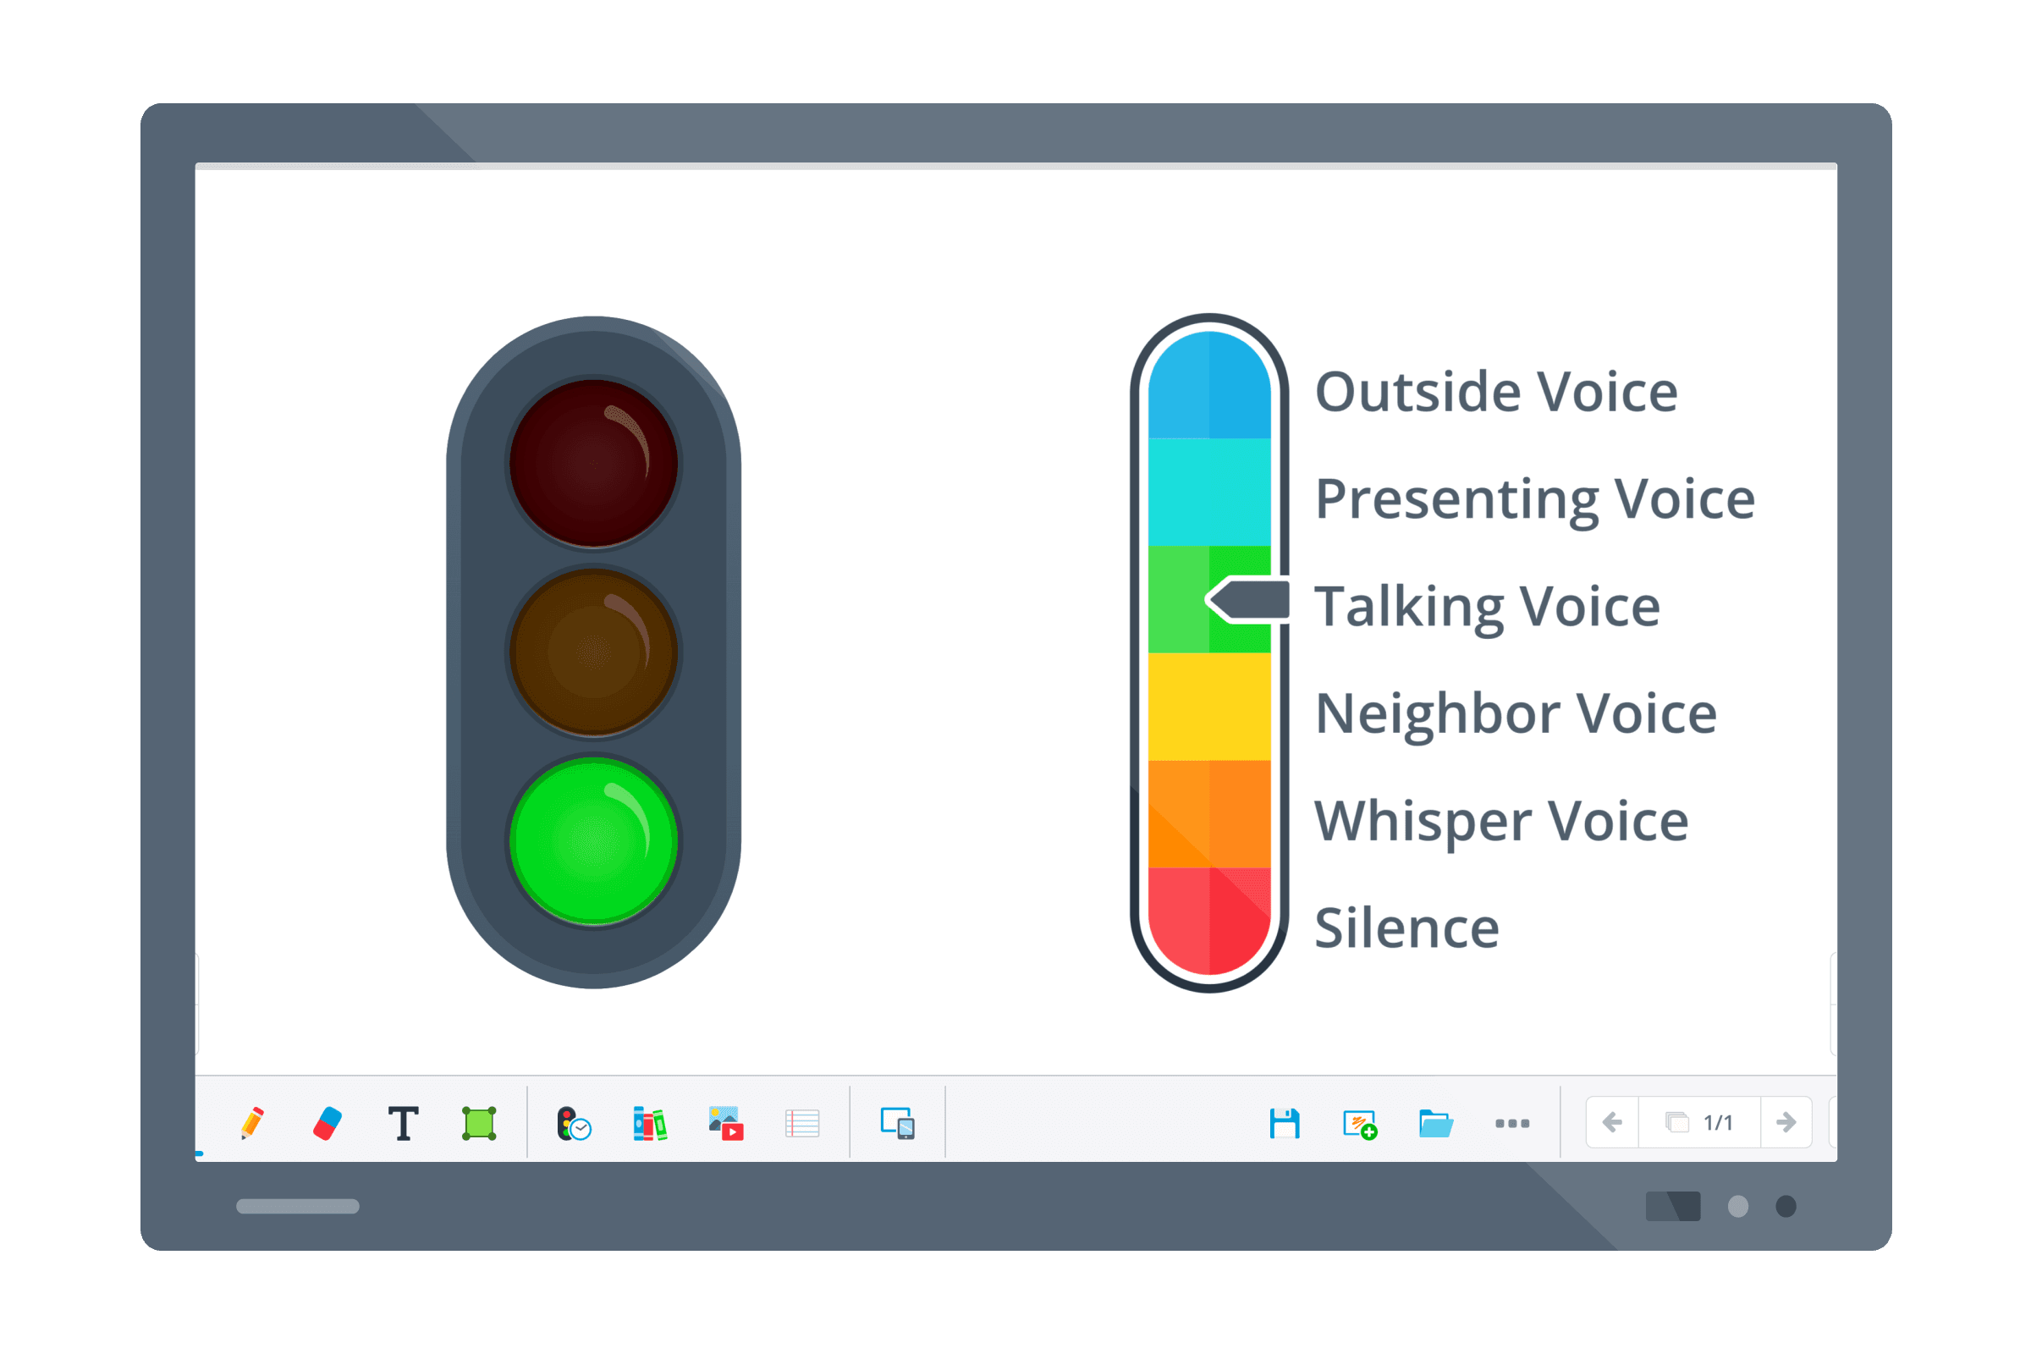Select the pencil drawing tool

(252, 1123)
